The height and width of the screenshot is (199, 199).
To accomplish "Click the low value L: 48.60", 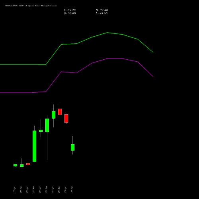I will 101,14.
